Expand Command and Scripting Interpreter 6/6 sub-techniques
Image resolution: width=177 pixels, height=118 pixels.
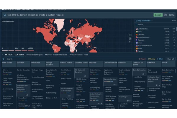(x=27, y=95)
